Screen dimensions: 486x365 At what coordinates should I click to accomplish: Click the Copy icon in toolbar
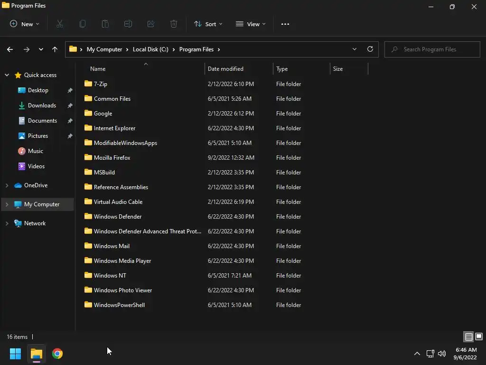[83, 24]
